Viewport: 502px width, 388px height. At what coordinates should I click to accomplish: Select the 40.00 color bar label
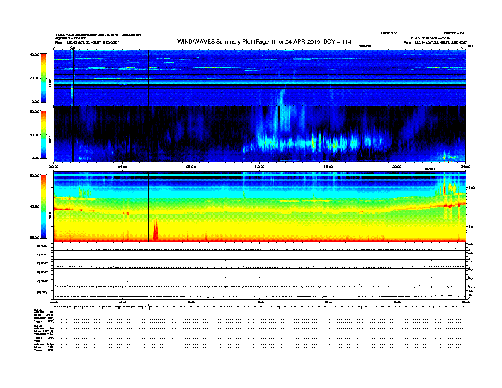point(34,55)
